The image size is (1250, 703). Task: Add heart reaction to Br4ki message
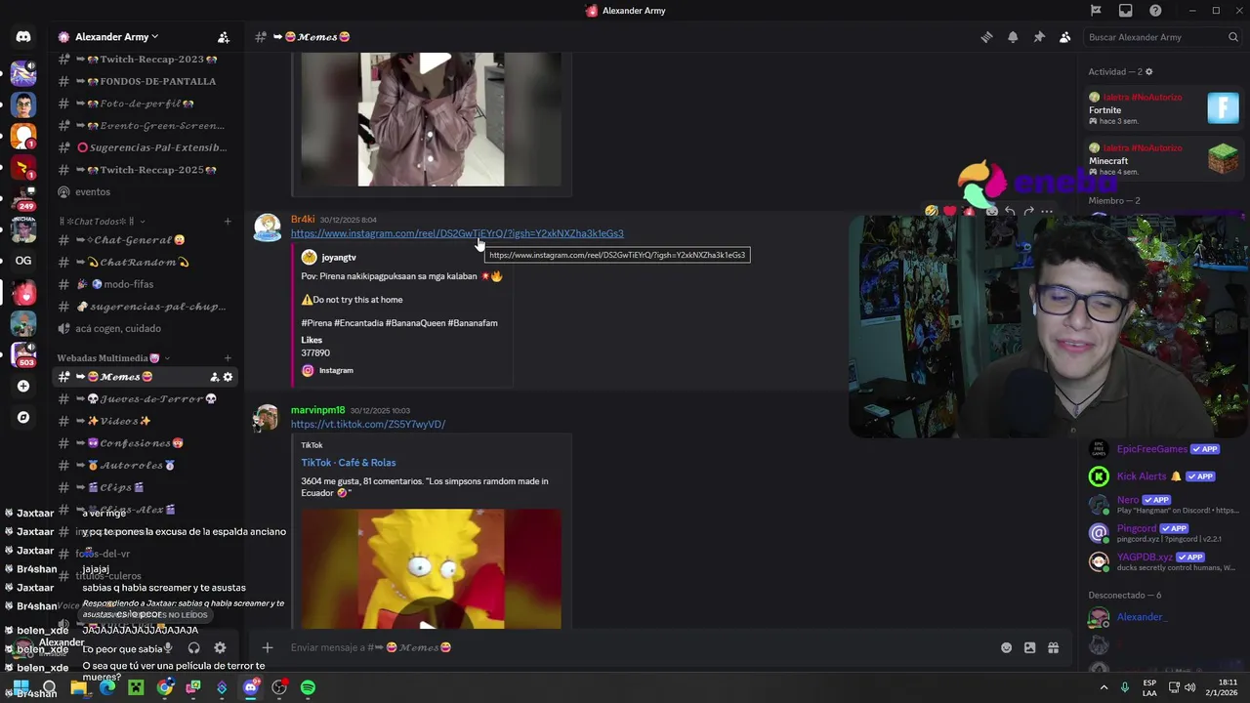click(x=950, y=211)
